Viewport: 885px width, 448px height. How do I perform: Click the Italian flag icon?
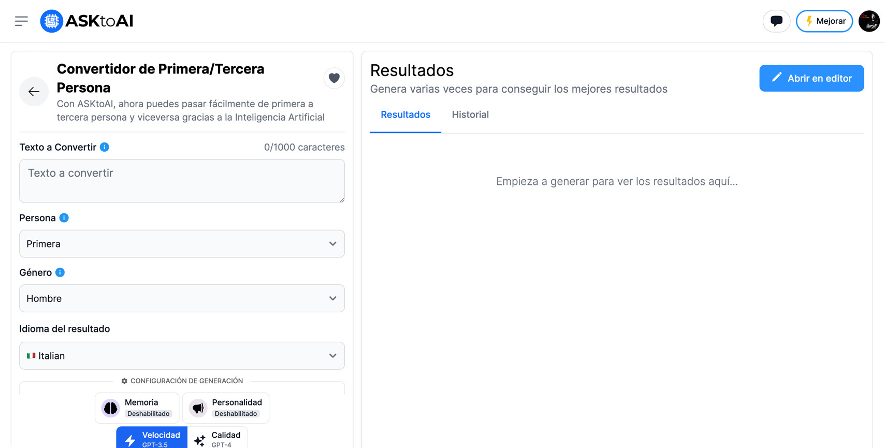[x=31, y=356]
